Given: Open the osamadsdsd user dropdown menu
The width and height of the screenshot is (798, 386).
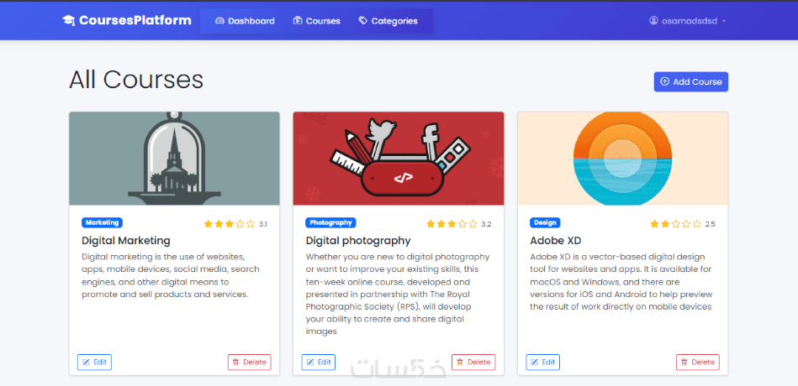Looking at the screenshot, I should [x=688, y=21].
